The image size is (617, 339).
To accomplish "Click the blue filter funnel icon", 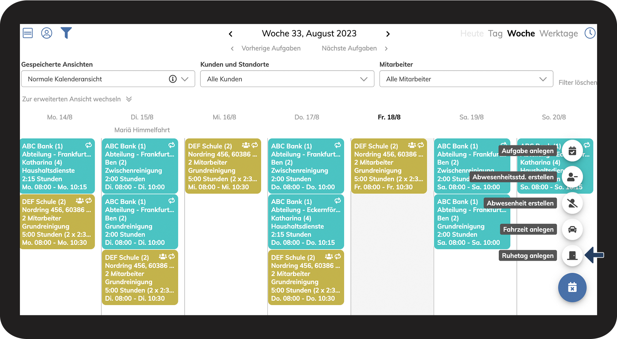I will coord(66,33).
